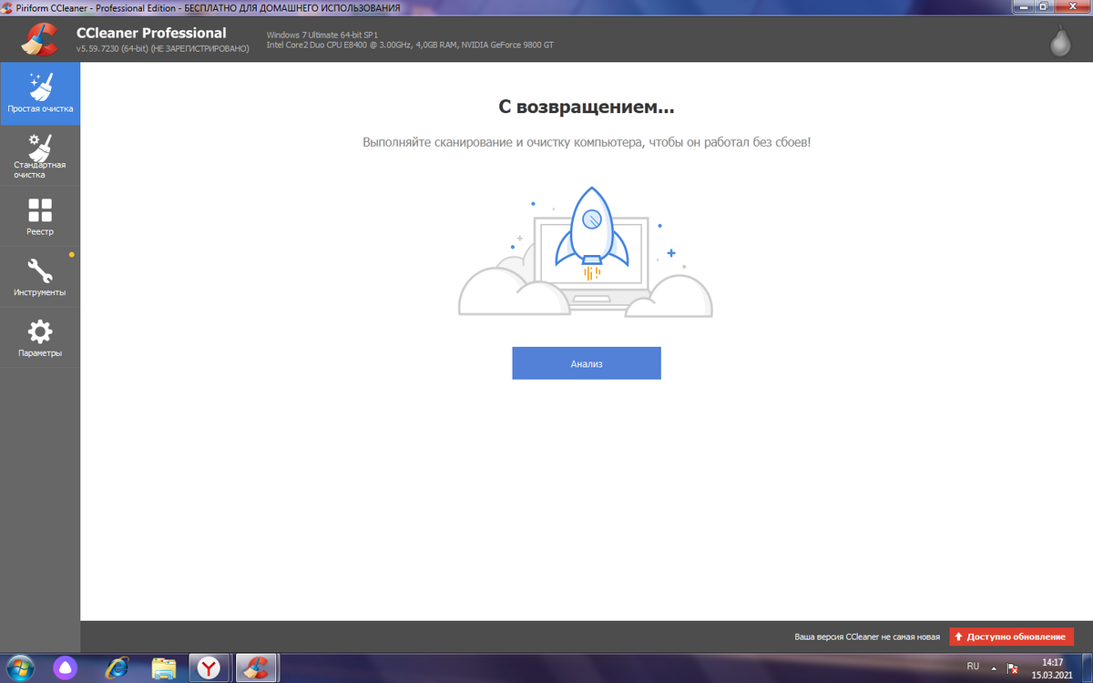Image resolution: width=1093 pixels, height=683 pixels.
Task: Click the RU language indicator
Action: click(x=973, y=667)
